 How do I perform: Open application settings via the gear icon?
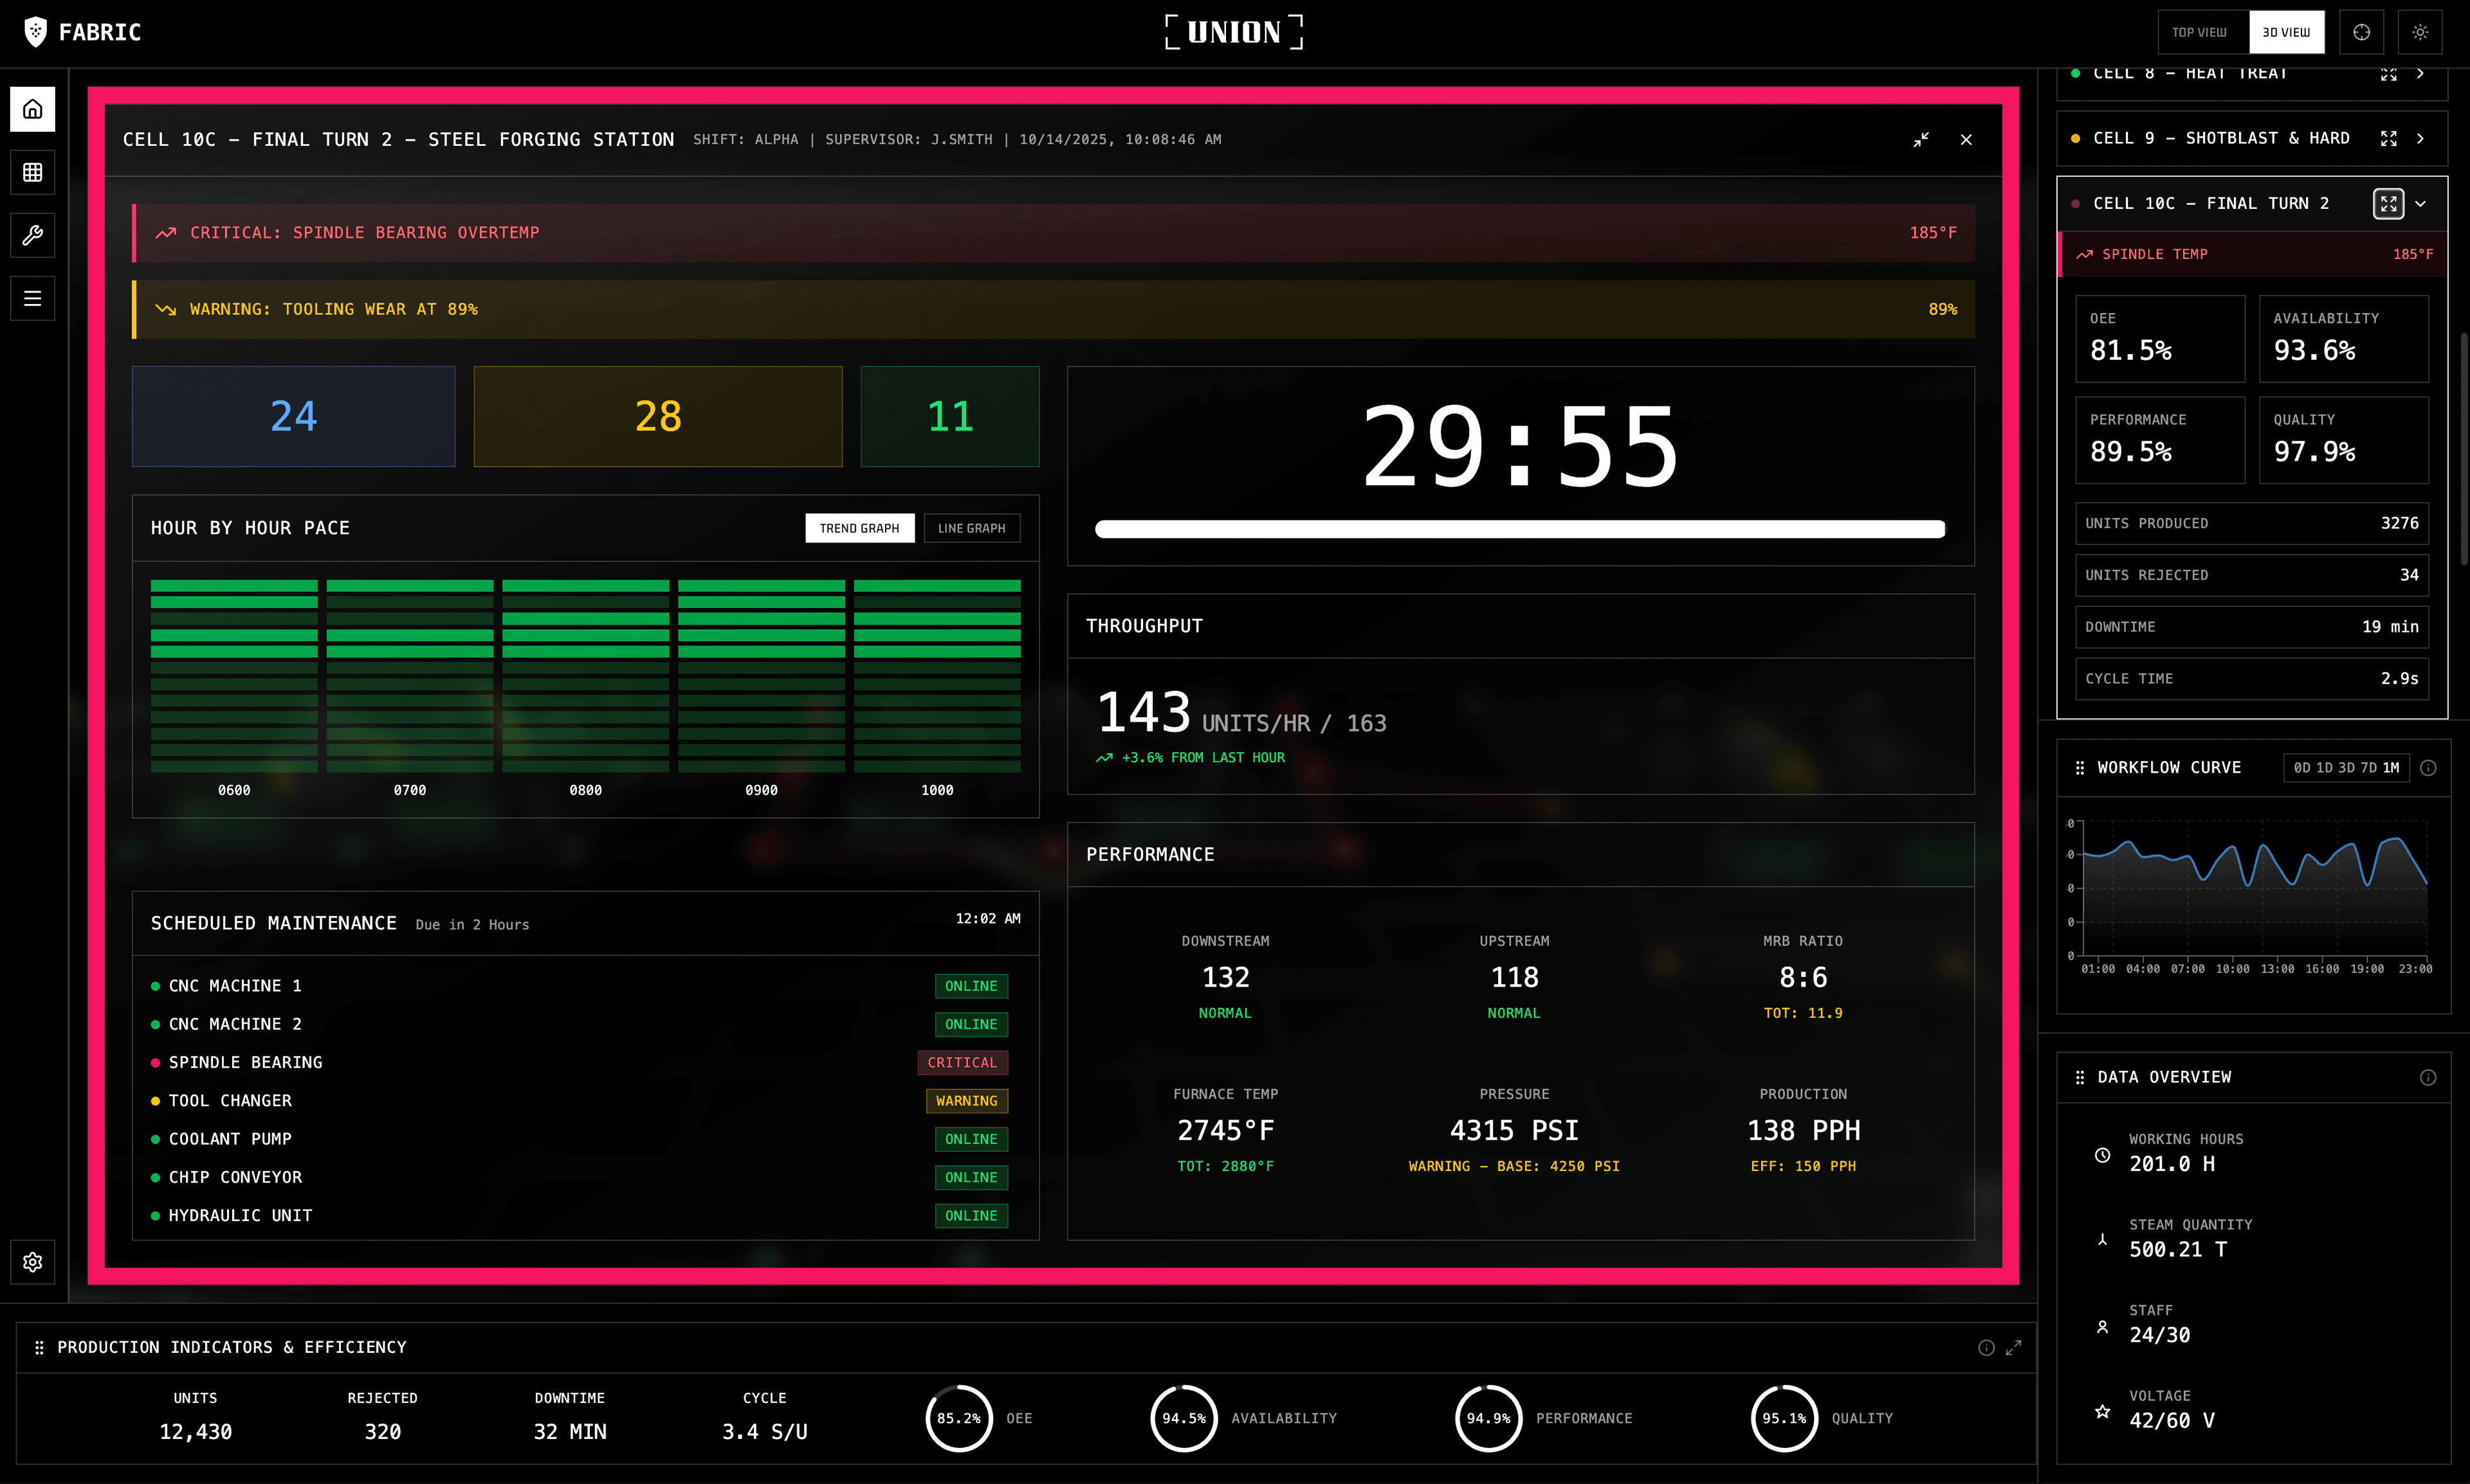tap(32, 1262)
